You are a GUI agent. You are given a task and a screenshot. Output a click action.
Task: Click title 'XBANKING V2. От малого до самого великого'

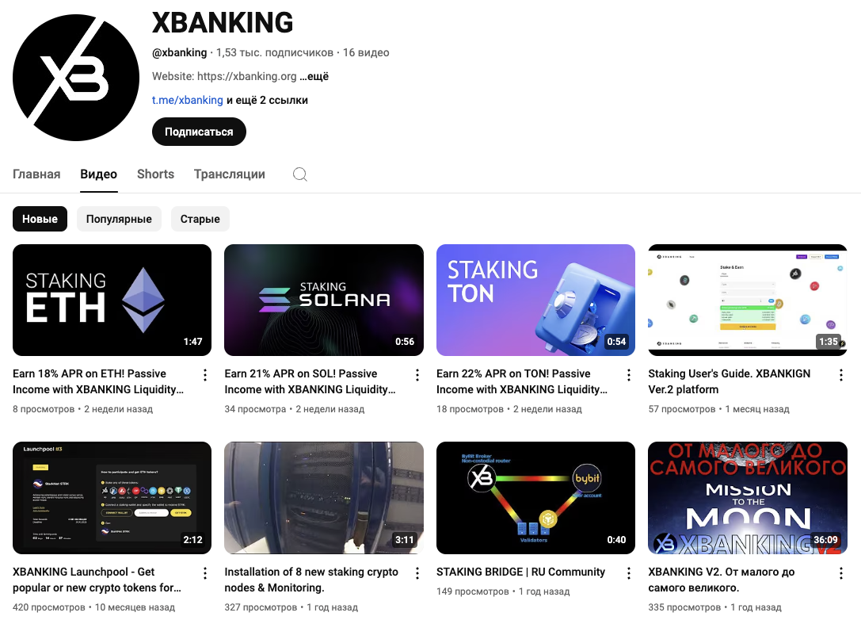[722, 580]
